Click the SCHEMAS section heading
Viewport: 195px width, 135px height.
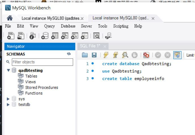click(x=16, y=54)
